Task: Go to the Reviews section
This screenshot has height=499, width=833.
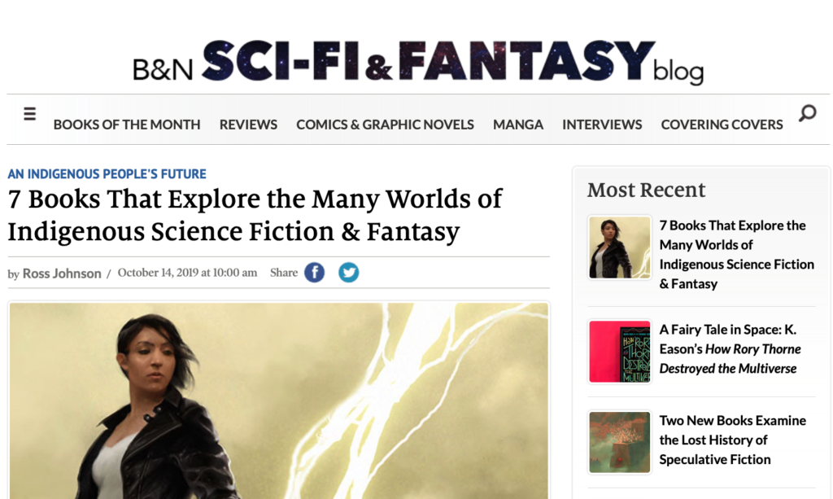Action: pyautogui.click(x=248, y=125)
